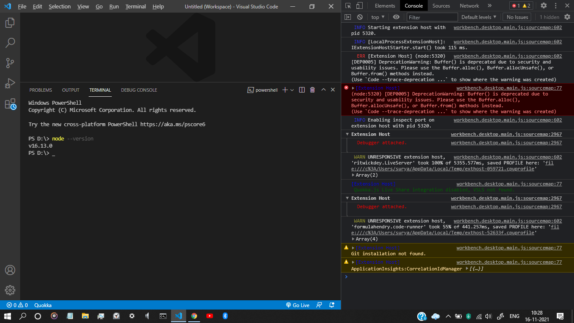
Task: Open 'Default levels' log level dropdown
Action: pyautogui.click(x=479, y=17)
